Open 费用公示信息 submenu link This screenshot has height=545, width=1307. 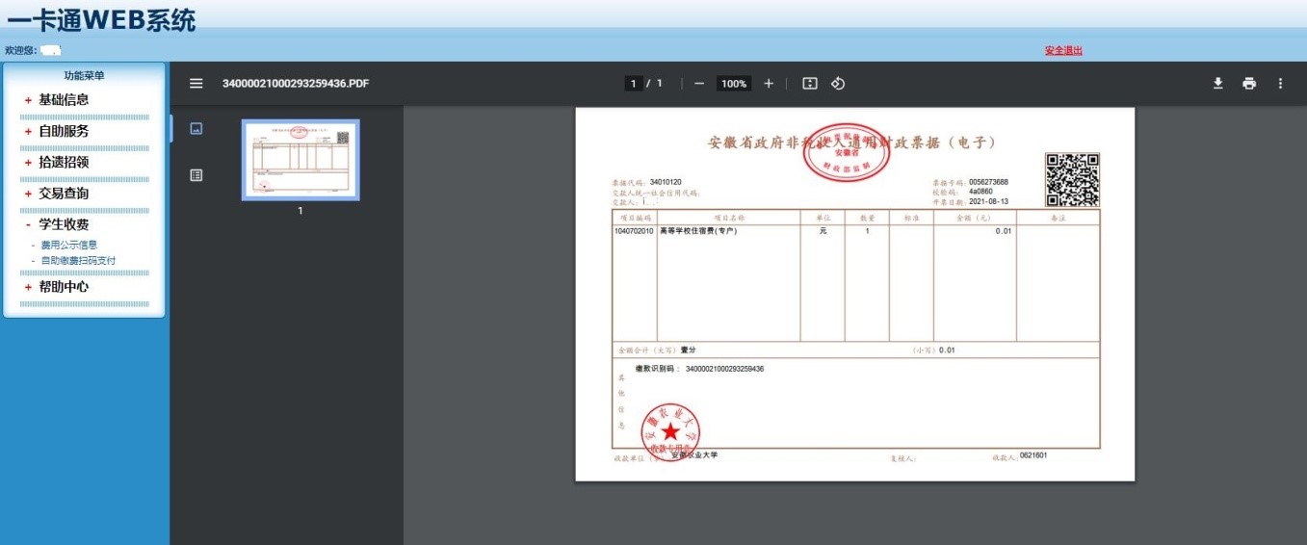pyautogui.click(x=68, y=245)
